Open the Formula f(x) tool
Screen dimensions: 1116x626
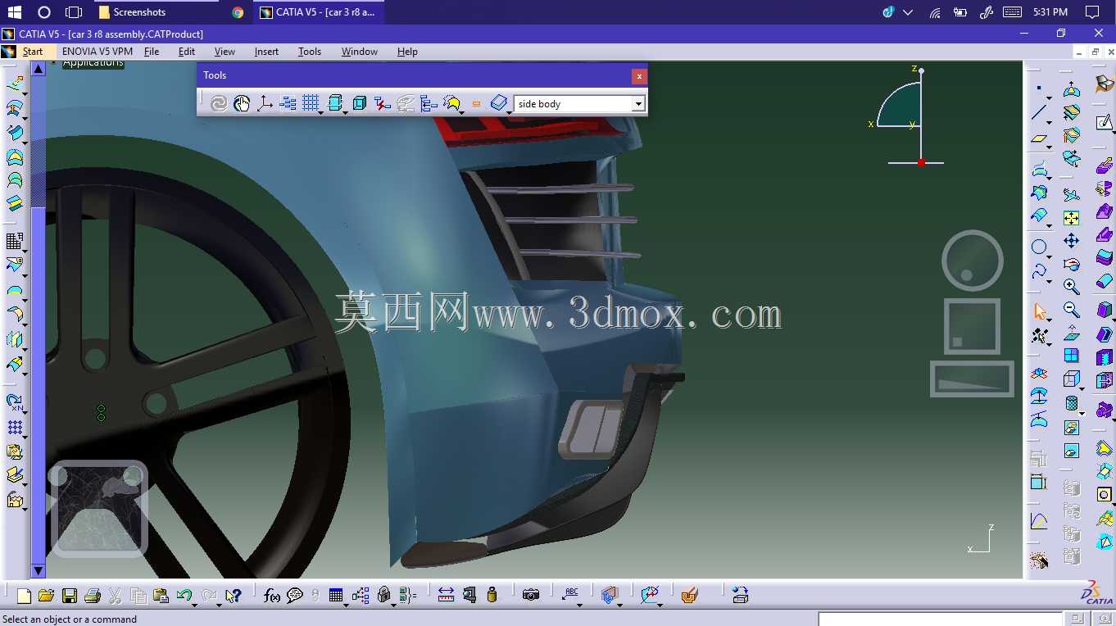(x=272, y=596)
